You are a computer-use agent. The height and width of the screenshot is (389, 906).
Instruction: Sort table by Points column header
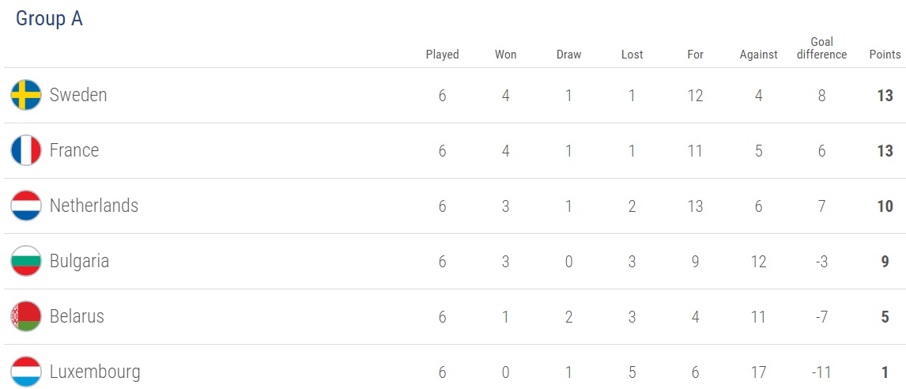[885, 55]
